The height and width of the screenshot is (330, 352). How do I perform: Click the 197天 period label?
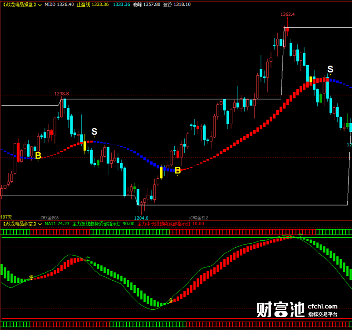coord(6,217)
